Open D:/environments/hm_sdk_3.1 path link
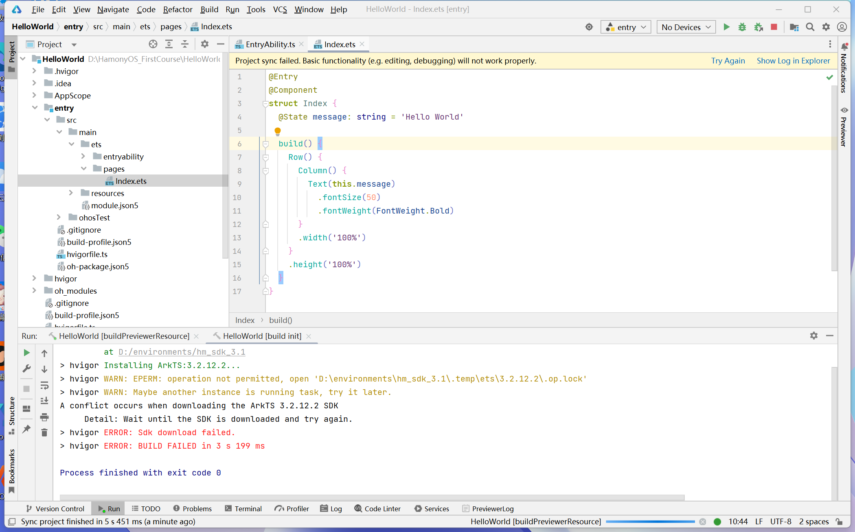Viewport: 855px width, 532px height. (182, 352)
